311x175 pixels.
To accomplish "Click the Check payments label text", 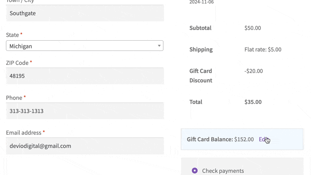I will click(x=223, y=171).
